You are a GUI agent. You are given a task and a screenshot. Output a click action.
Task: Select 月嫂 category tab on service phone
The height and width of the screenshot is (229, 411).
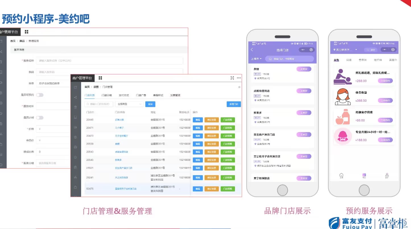(349, 60)
